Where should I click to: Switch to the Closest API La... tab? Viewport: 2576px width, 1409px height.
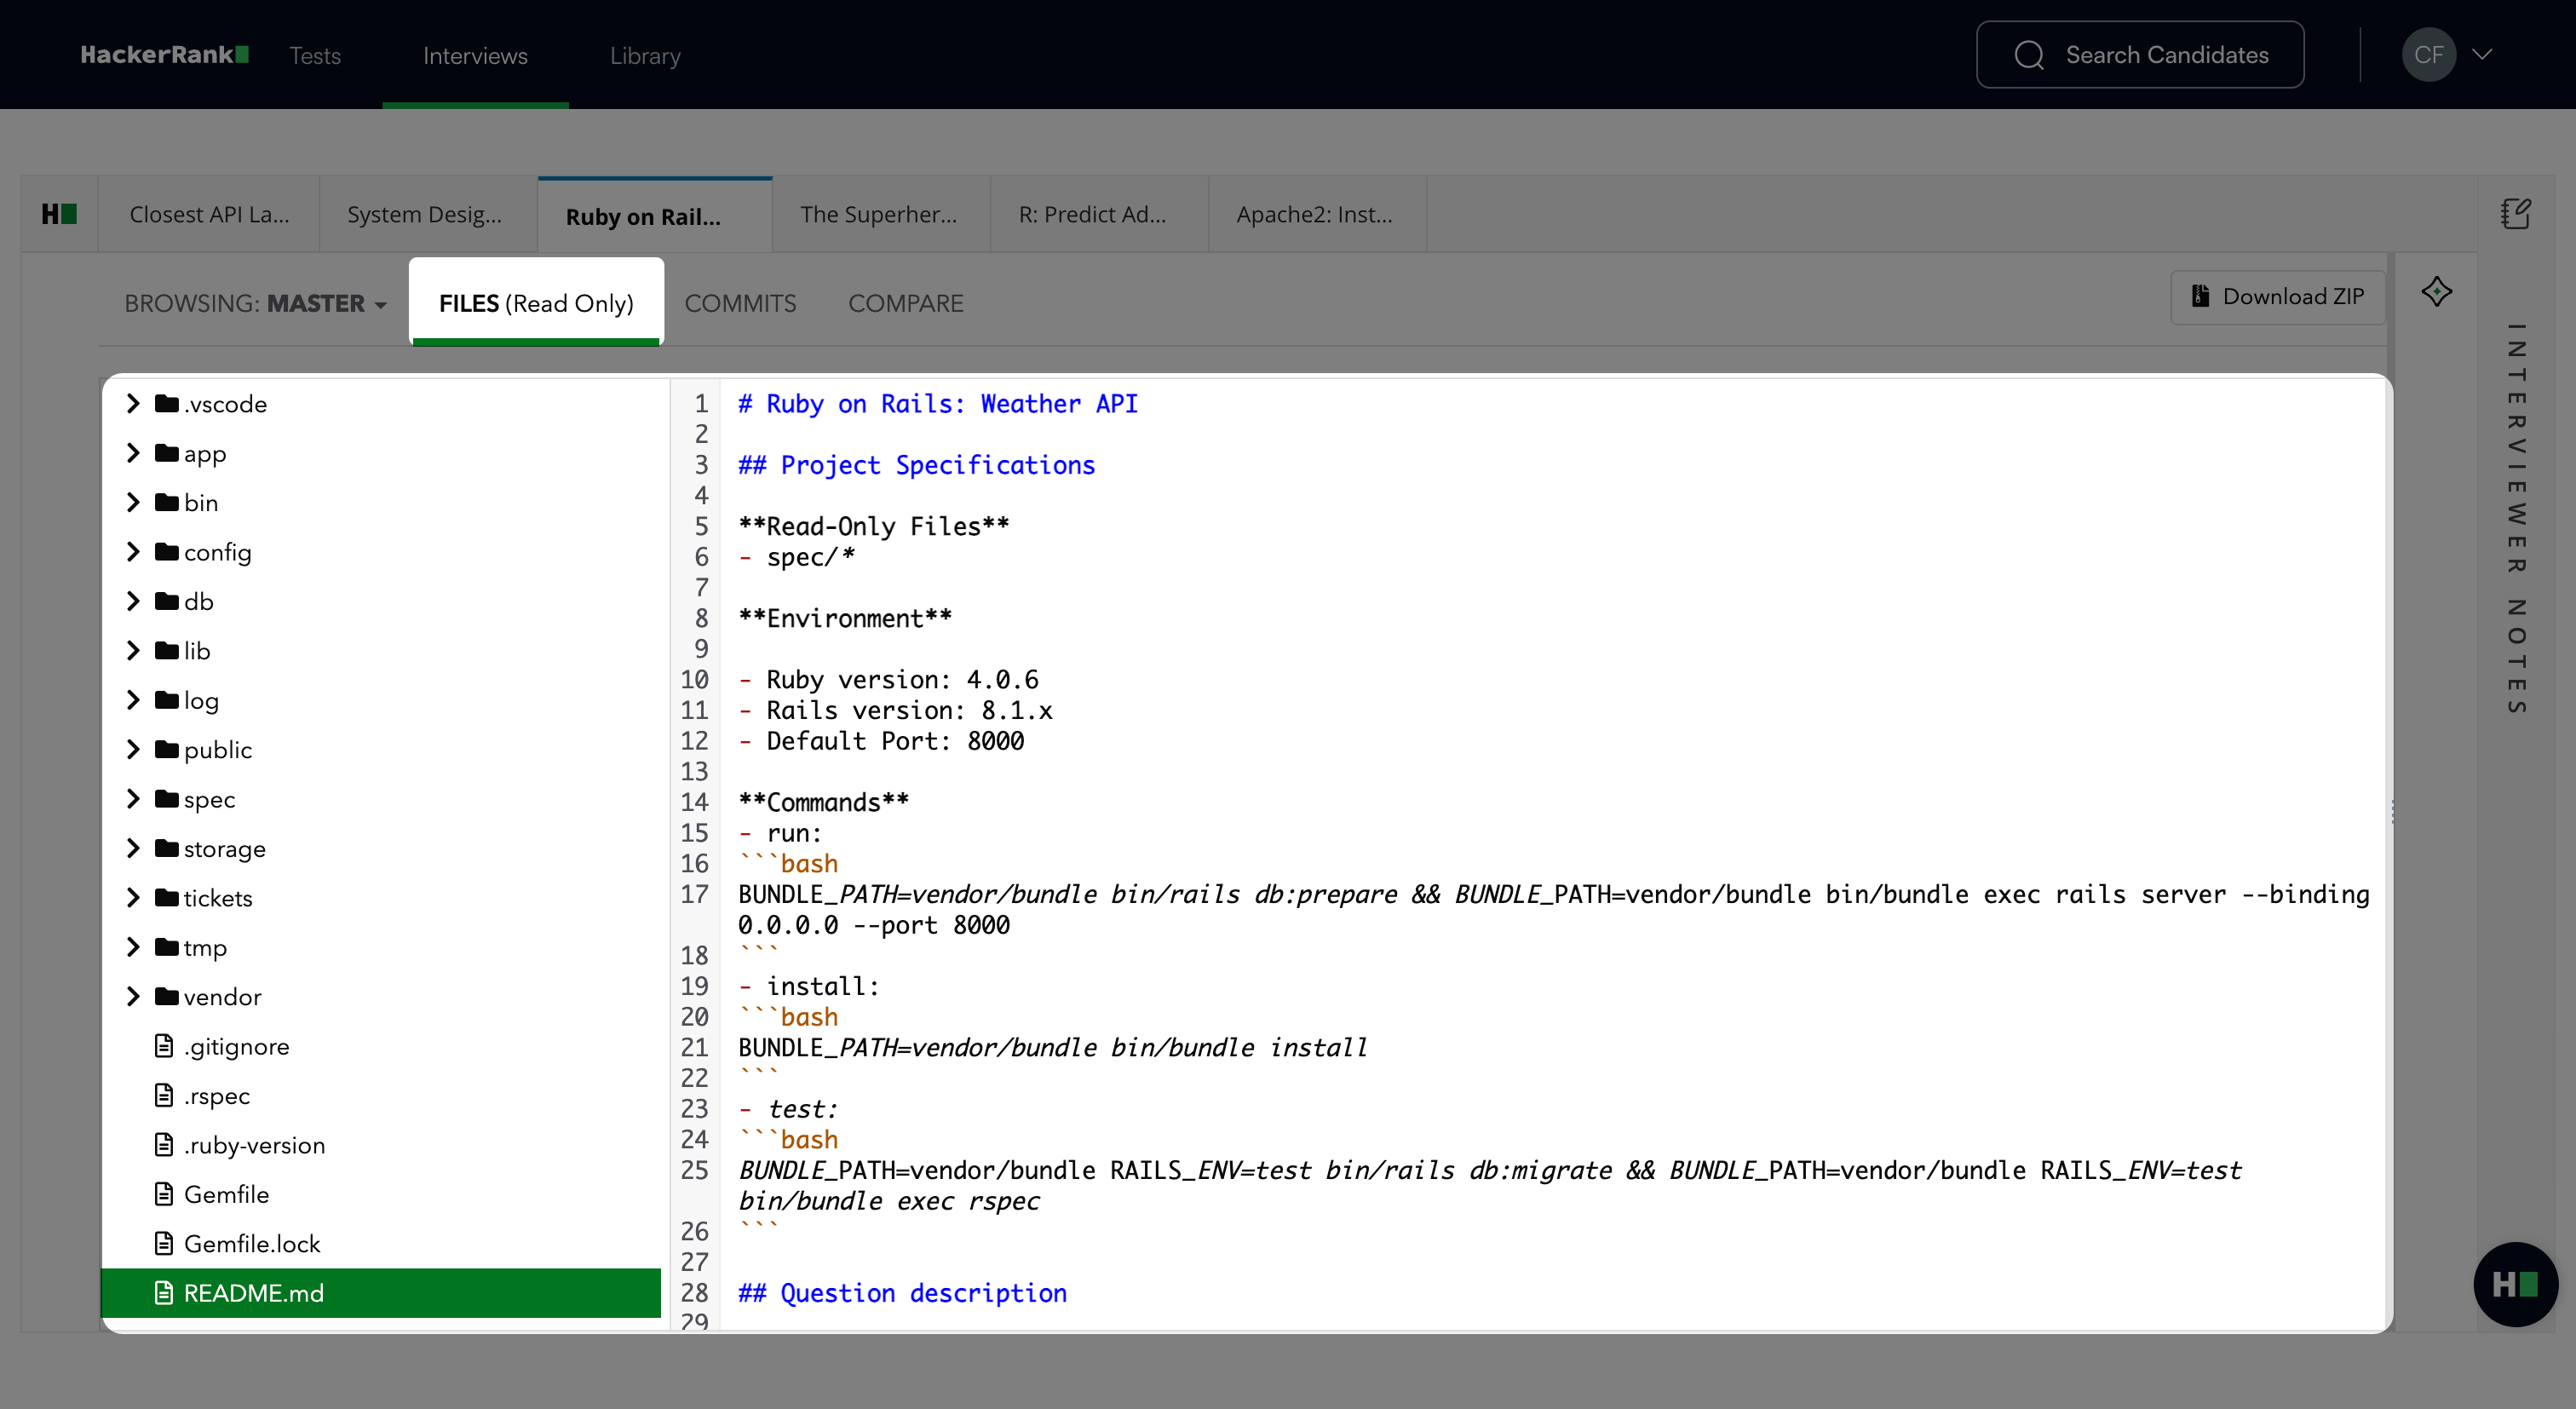coord(209,214)
